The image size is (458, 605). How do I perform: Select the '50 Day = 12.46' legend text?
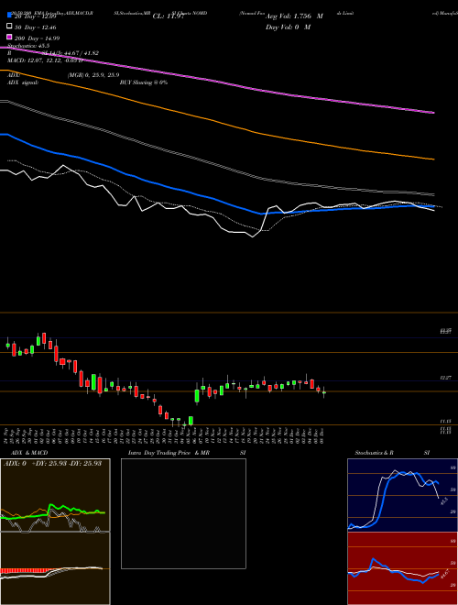(36, 27)
